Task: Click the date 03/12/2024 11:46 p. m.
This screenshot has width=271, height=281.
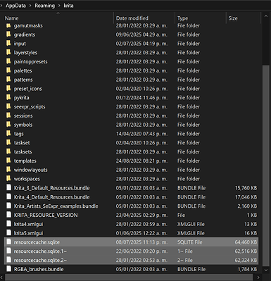Action: click(x=141, y=98)
